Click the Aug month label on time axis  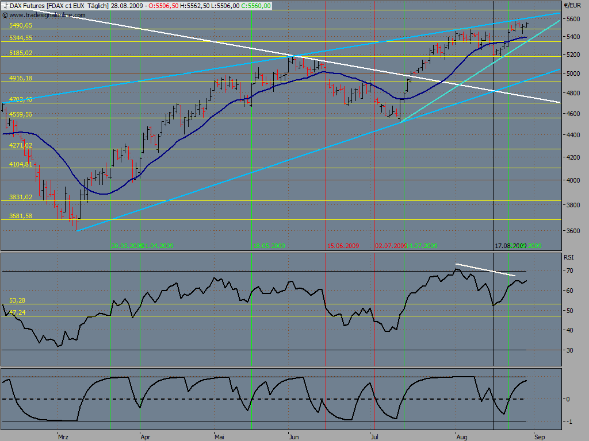coord(462,437)
